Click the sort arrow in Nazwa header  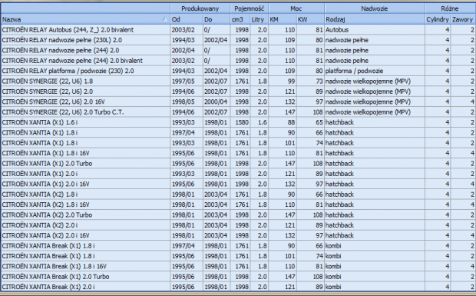click(165, 19)
